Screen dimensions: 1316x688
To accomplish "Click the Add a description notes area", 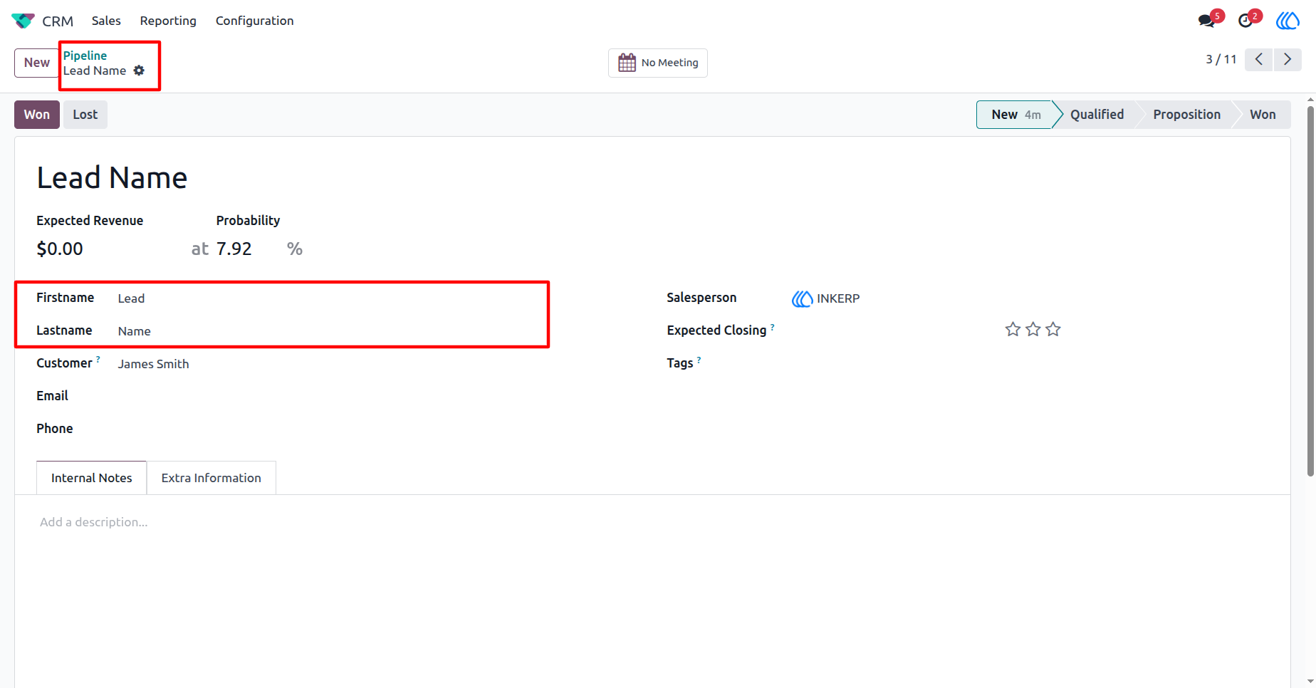I will click(94, 522).
